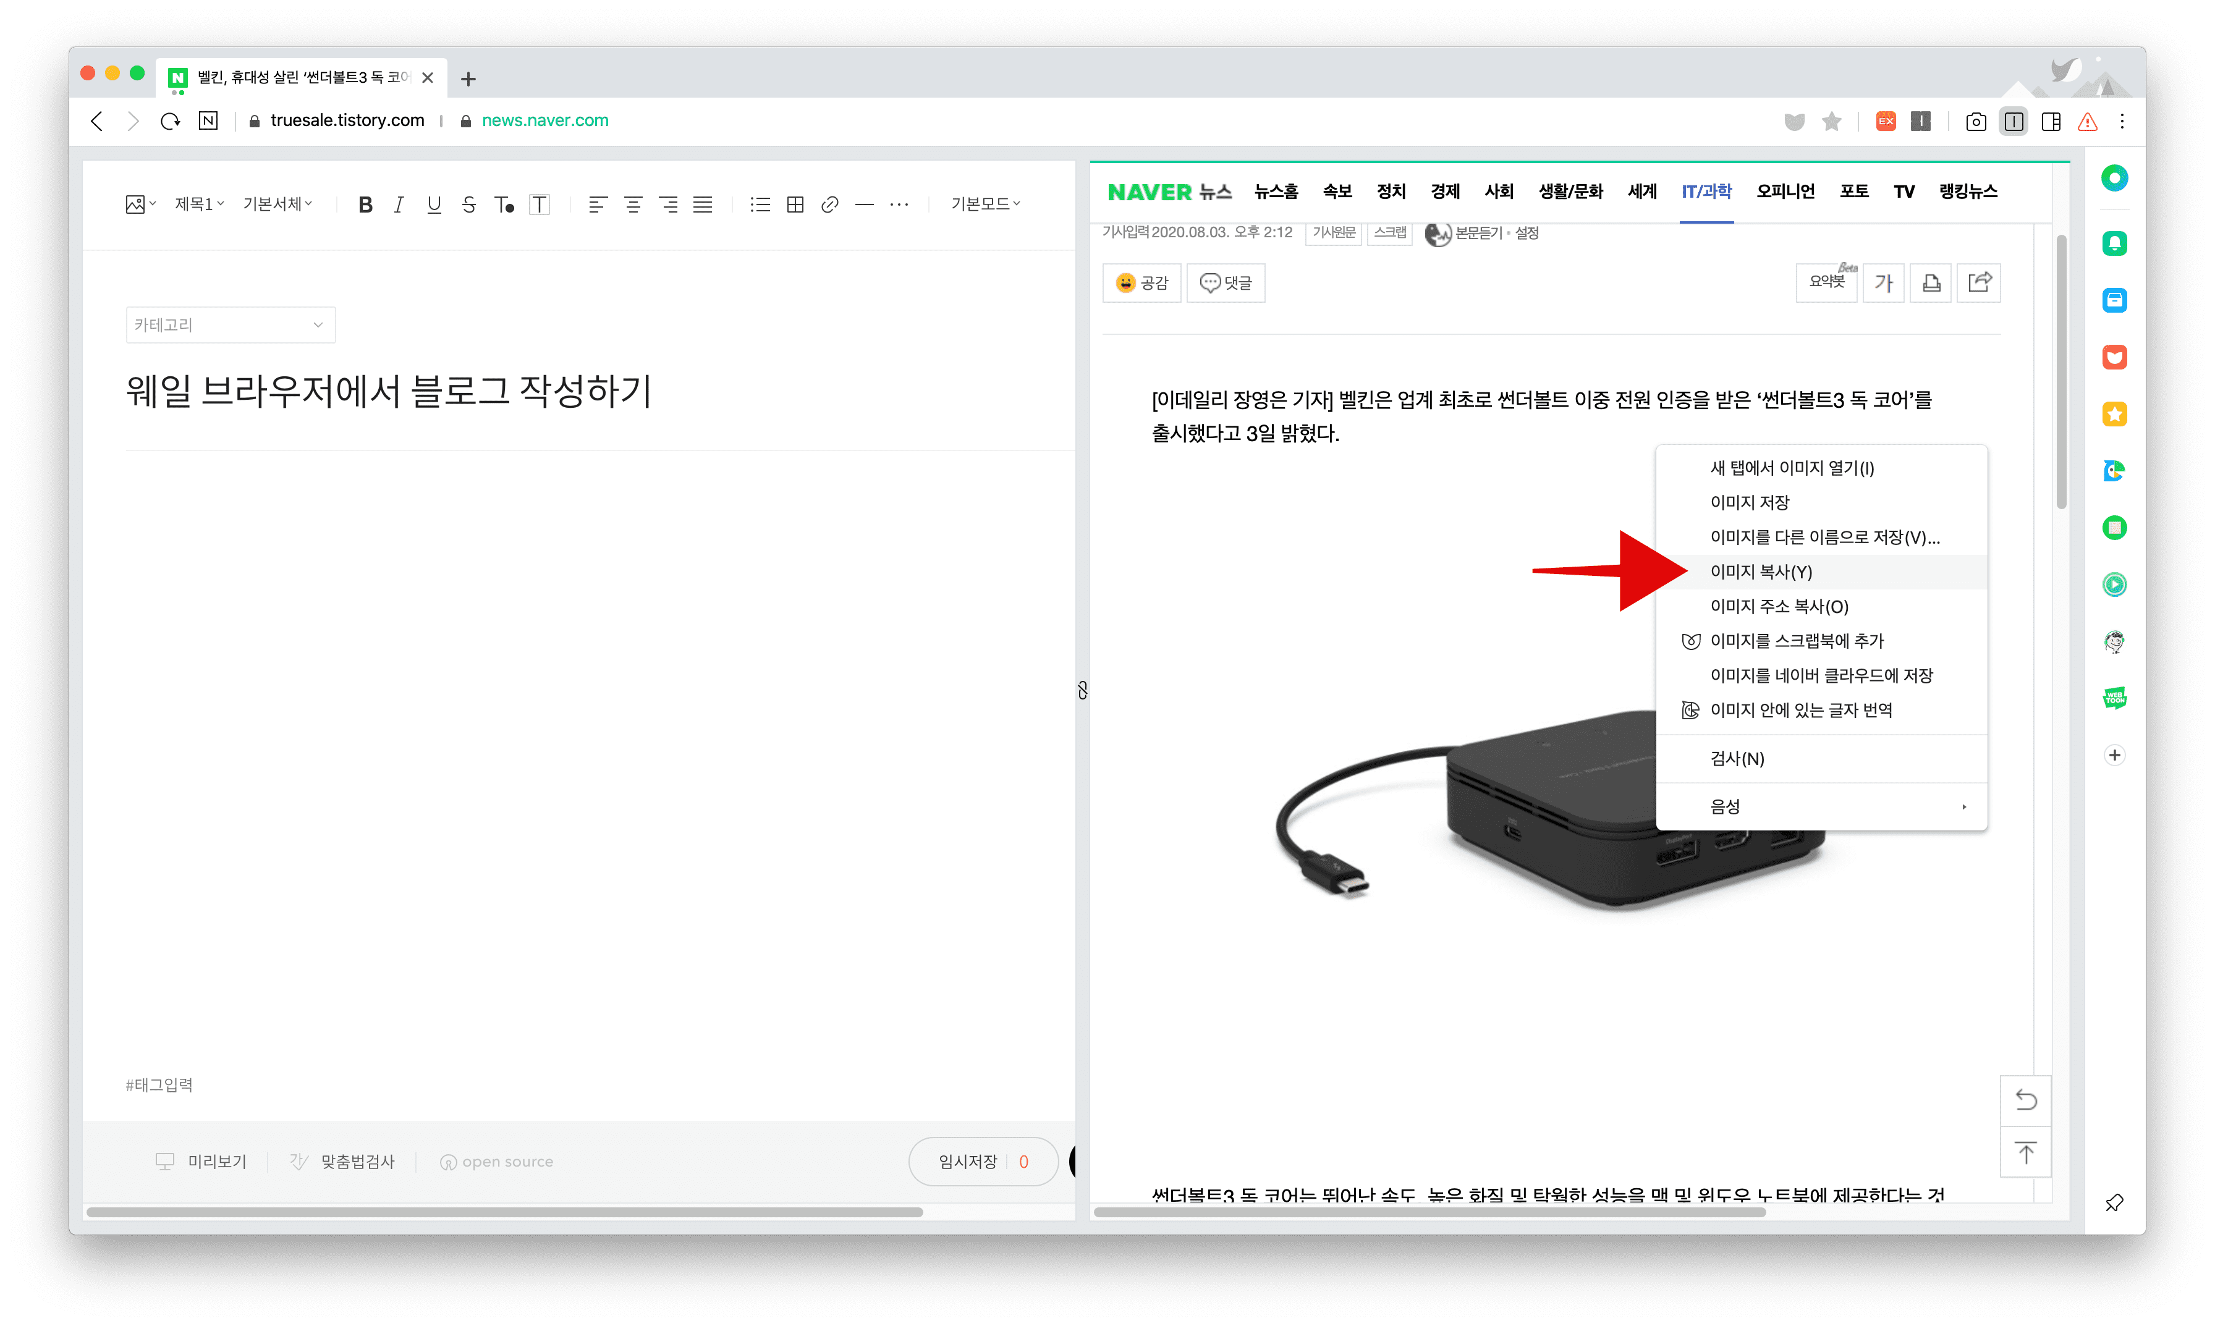
Task: Click the print article icon
Action: point(1930,282)
